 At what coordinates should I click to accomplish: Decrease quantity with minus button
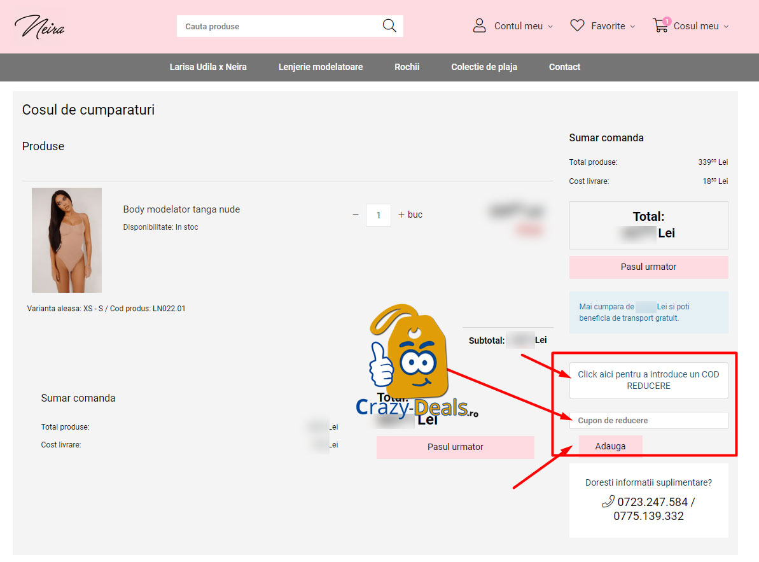[x=356, y=215]
